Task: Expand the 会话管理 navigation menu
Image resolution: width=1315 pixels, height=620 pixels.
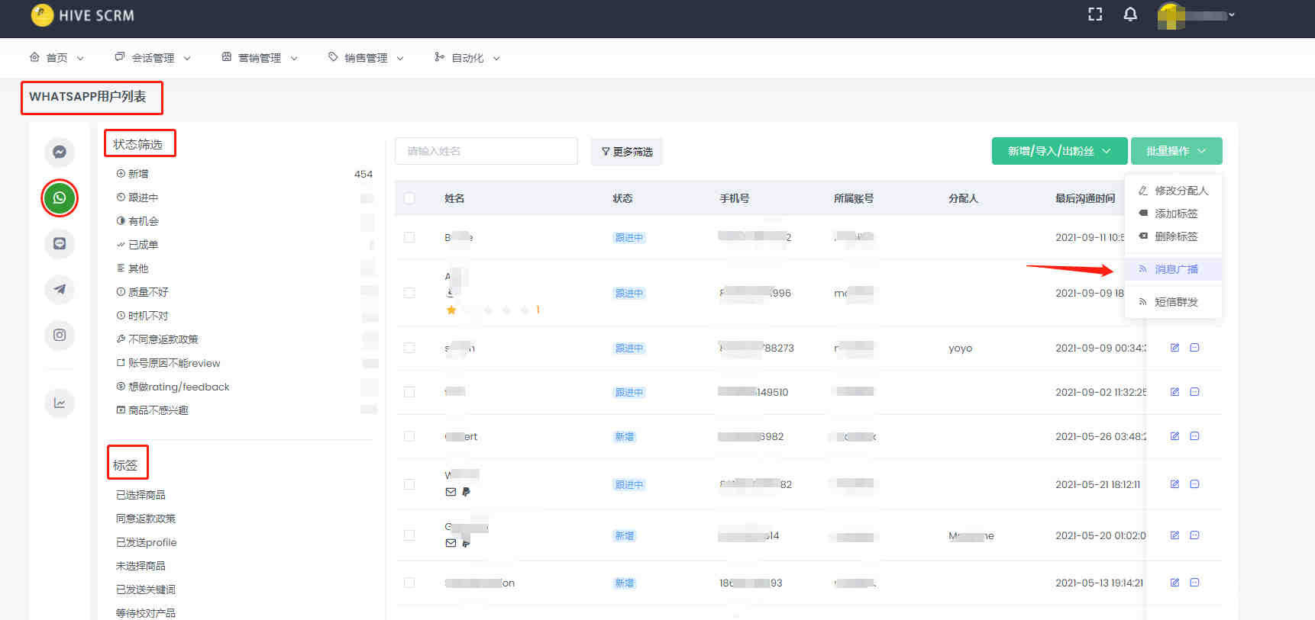Action: (153, 58)
